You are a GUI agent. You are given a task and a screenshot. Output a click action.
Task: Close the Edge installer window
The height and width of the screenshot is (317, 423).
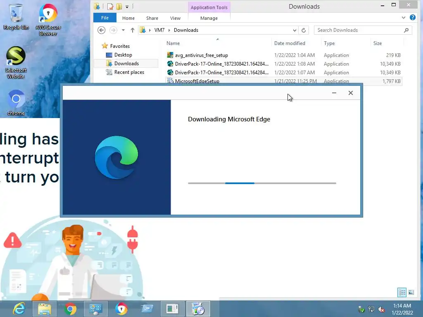coord(350,93)
